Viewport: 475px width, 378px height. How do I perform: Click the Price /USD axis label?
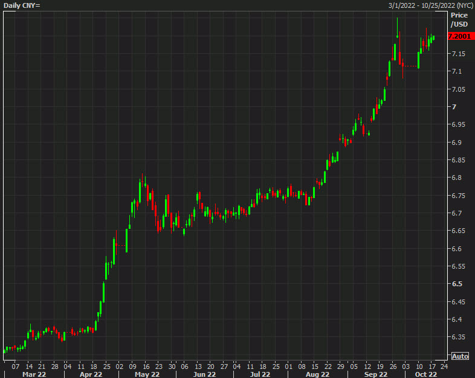coord(459,19)
